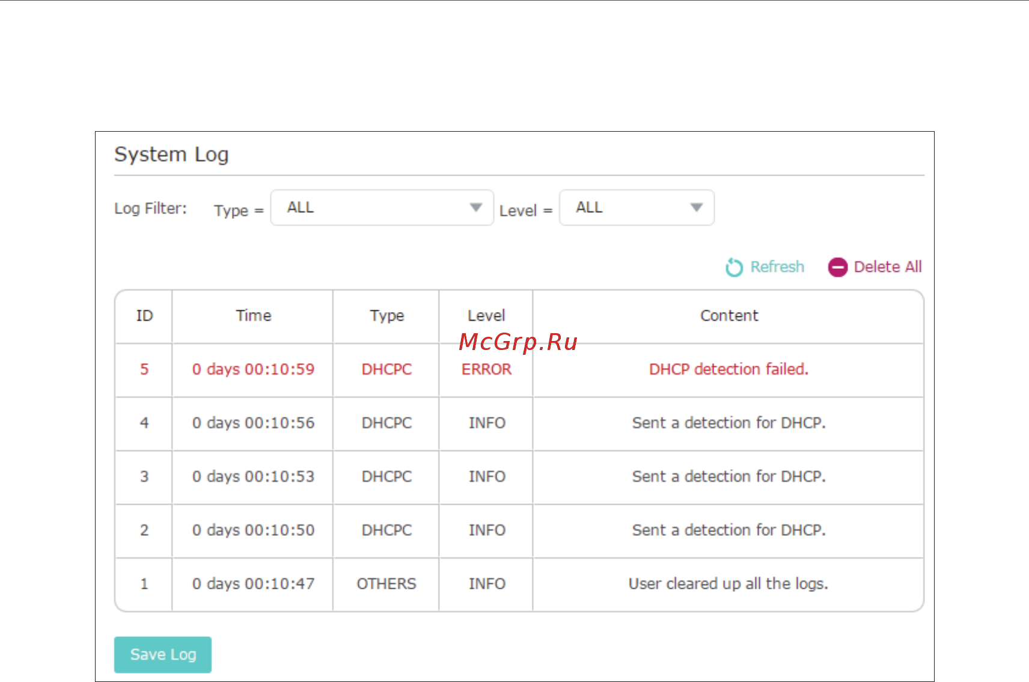Open the Level filter dropdown

(x=637, y=207)
